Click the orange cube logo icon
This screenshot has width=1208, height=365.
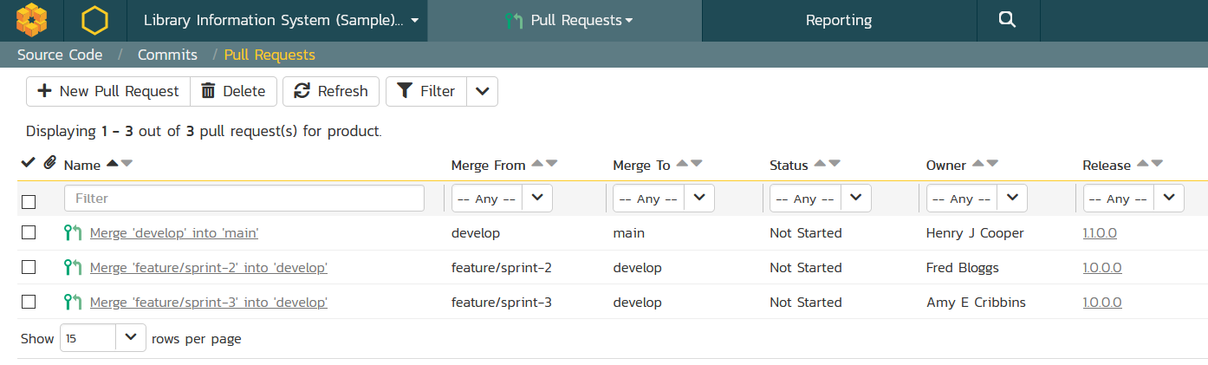[31, 20]
